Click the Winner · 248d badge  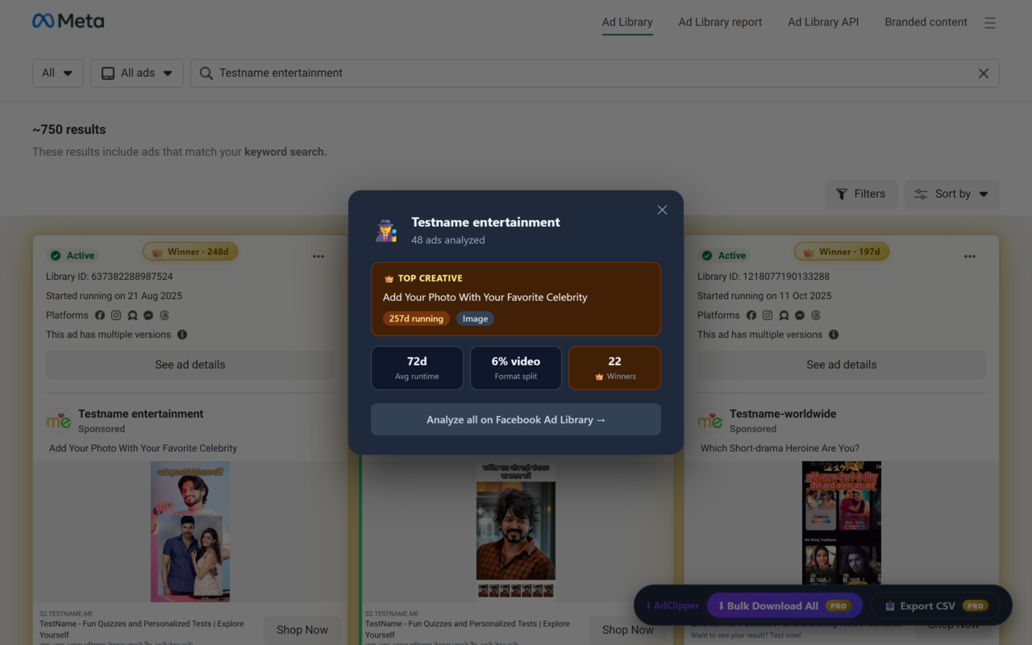point(190,252)
